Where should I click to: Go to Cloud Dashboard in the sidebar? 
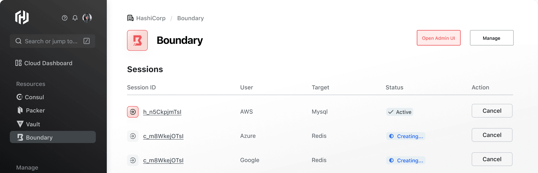point(44,63)
